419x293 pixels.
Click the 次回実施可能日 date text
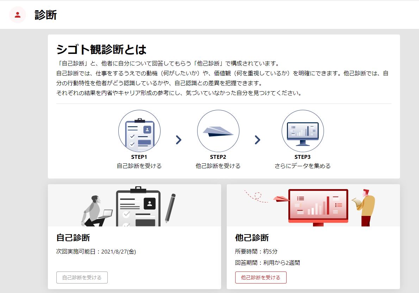click(x=96, y=251)
